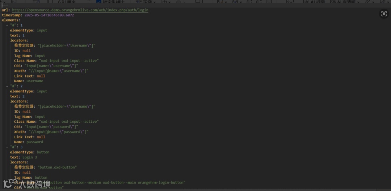The image size is (391, 191).
Task: Click the 'elements:' key line
Action: [x=11, y=20]
